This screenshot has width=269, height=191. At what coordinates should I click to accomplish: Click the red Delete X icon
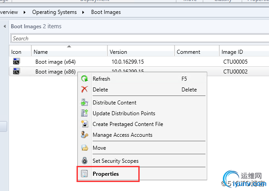click(x=85, y=90)
